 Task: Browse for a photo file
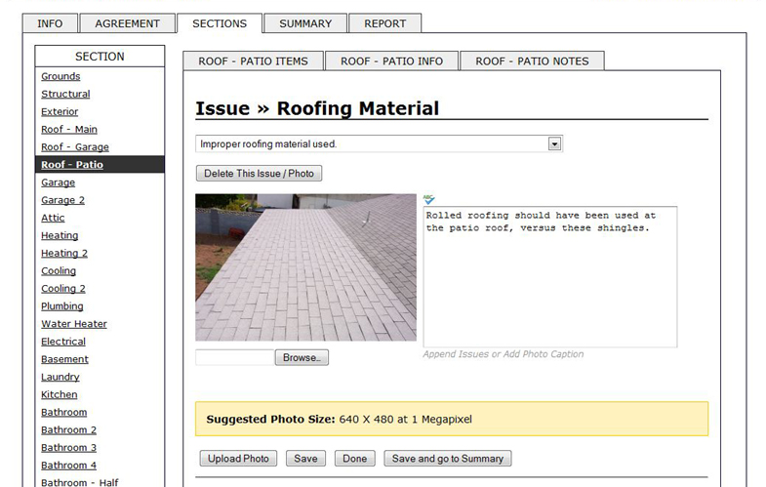click(302, 357)
